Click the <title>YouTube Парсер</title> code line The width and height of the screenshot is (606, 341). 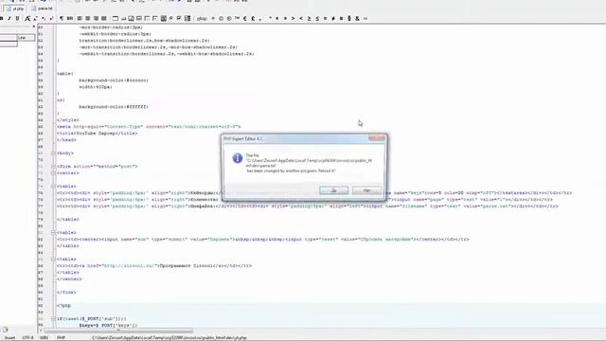coord(97,134)
